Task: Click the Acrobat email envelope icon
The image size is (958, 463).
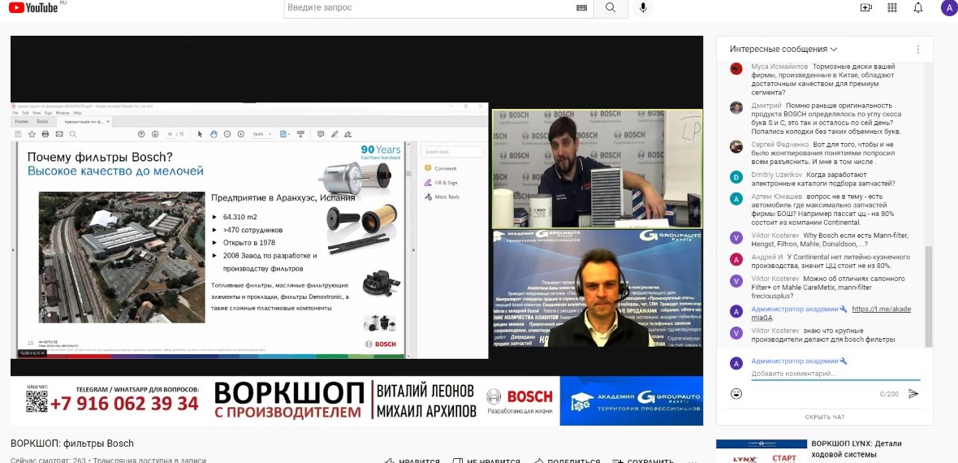Action: coord(59,134)
